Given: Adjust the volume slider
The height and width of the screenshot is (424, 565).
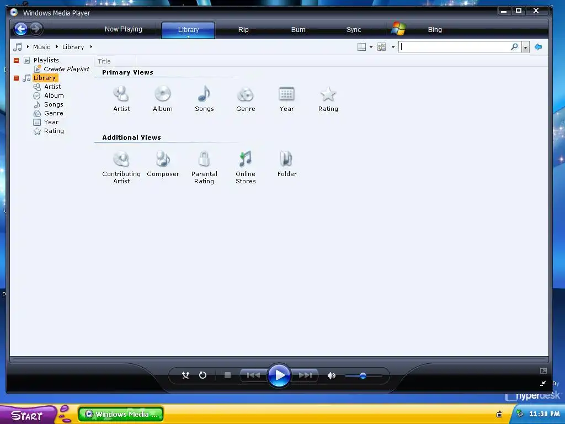Looking at the screenshot, I should (x=363, y=375).
